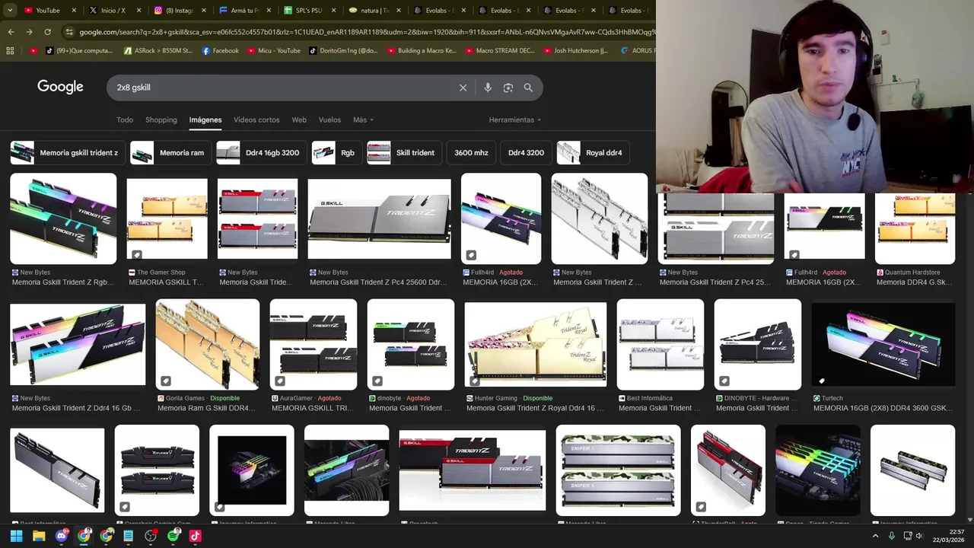
Task: Open the Windows Start menu
Action: pyautogui.click(x=16, y=536)
